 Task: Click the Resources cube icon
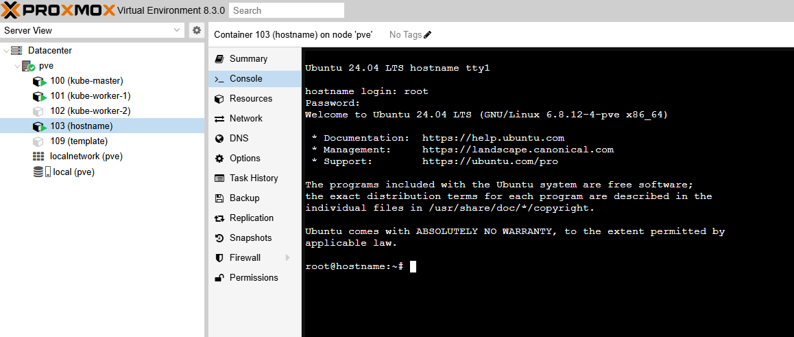[219, 98]
